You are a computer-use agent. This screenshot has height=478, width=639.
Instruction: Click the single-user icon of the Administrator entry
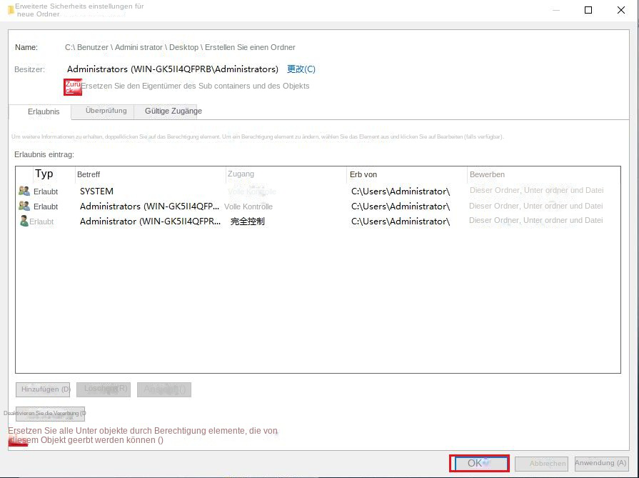pos(24,221)
